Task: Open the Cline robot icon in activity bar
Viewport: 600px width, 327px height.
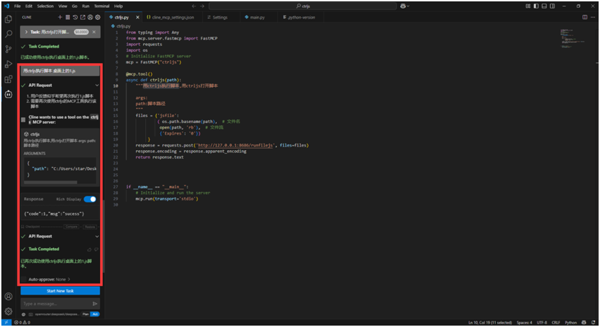Action: tap(8, 94)
